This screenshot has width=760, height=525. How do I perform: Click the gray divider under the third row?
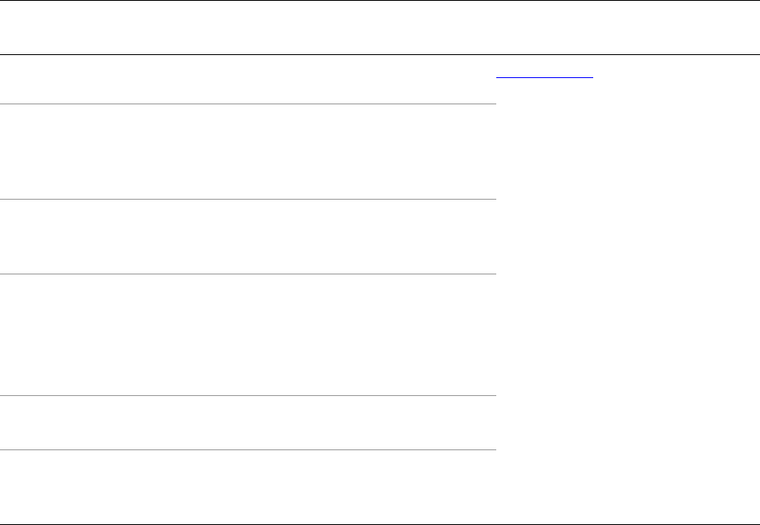click(x=246, y=274)
